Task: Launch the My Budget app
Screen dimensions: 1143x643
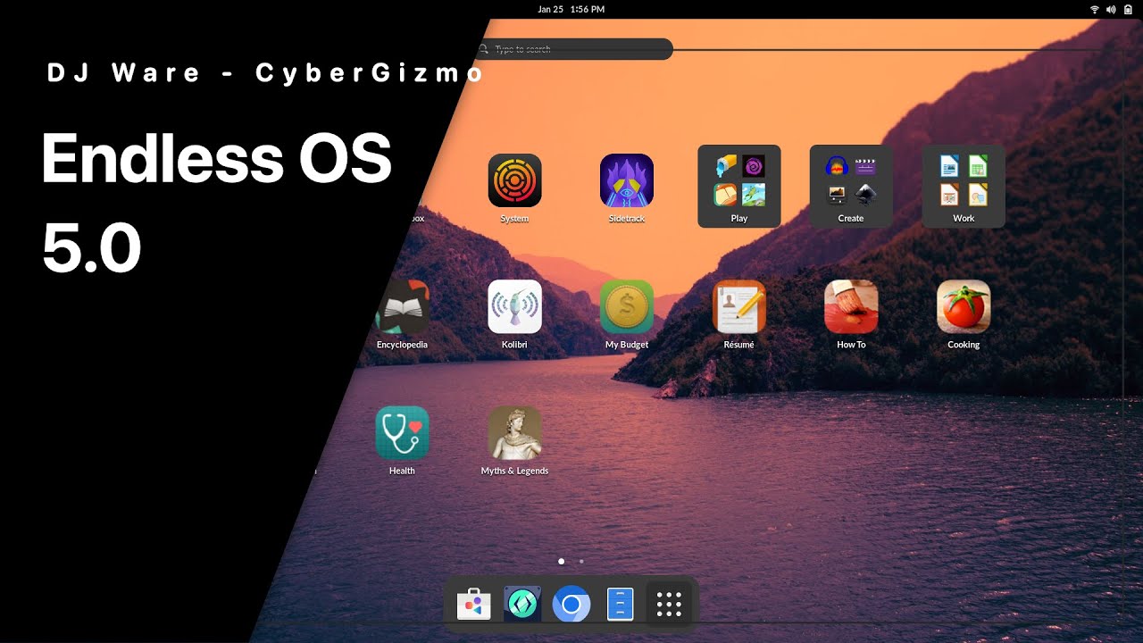Action: pos(627,306)
